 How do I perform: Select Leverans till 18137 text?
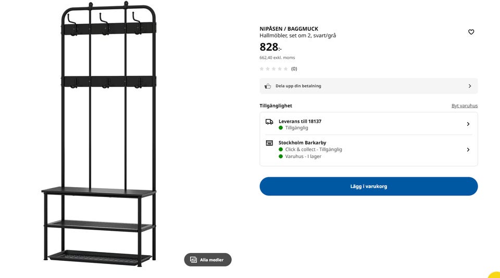click(299, 122)
